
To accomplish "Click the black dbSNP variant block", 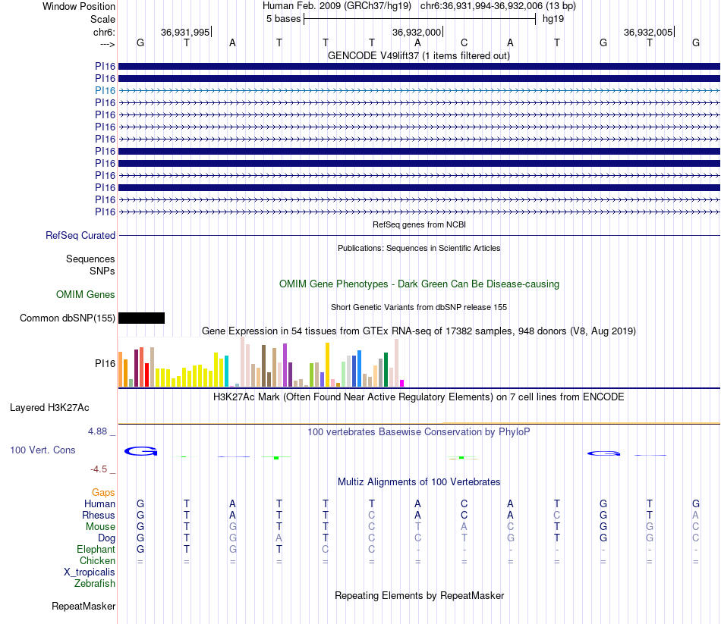I will (142, 318).
